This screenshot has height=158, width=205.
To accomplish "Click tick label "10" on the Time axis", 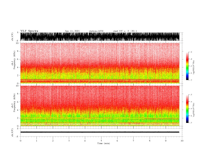I will pos(182,141).
